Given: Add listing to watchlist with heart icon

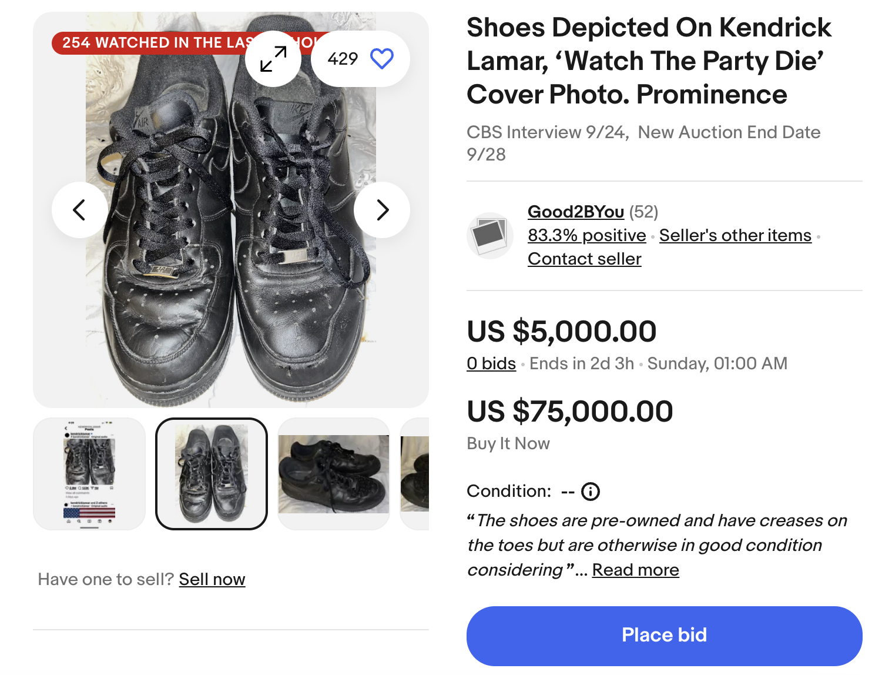Looking at the screenshot, I should tap(381, 59).
